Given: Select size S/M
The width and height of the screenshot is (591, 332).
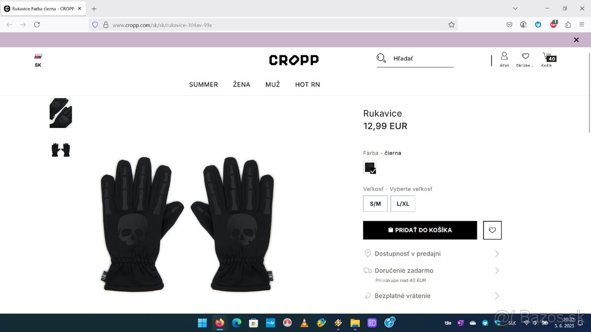Looking at the screenshot, I should pos(375,204).
